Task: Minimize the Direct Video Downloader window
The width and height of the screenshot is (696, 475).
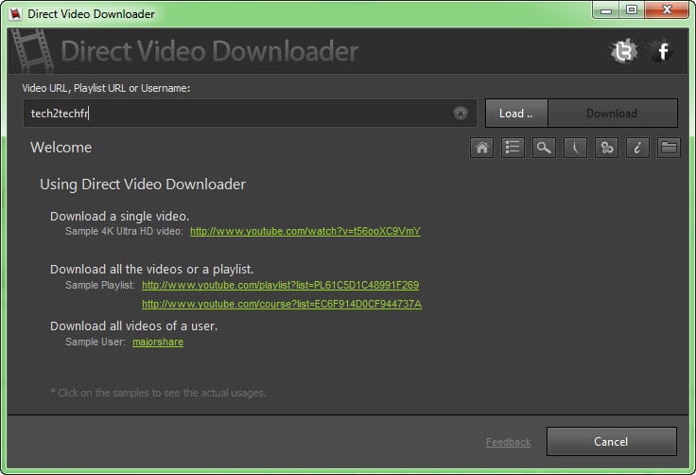Action: point(606,10)
